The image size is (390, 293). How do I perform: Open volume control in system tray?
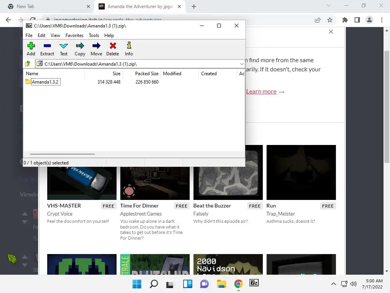pos(353,284)
